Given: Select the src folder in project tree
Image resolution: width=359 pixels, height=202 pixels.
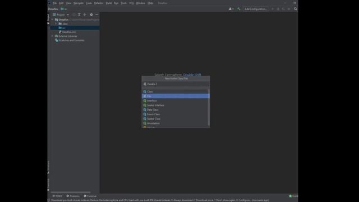Looking at the screenshot, I should point(75,28).
